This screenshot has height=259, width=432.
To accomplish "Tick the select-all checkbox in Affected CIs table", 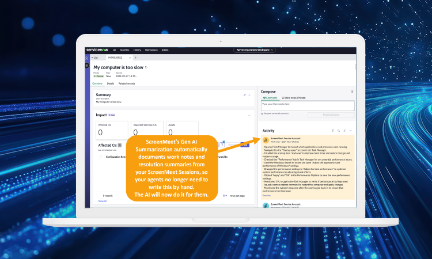I will tap(101, 157).
